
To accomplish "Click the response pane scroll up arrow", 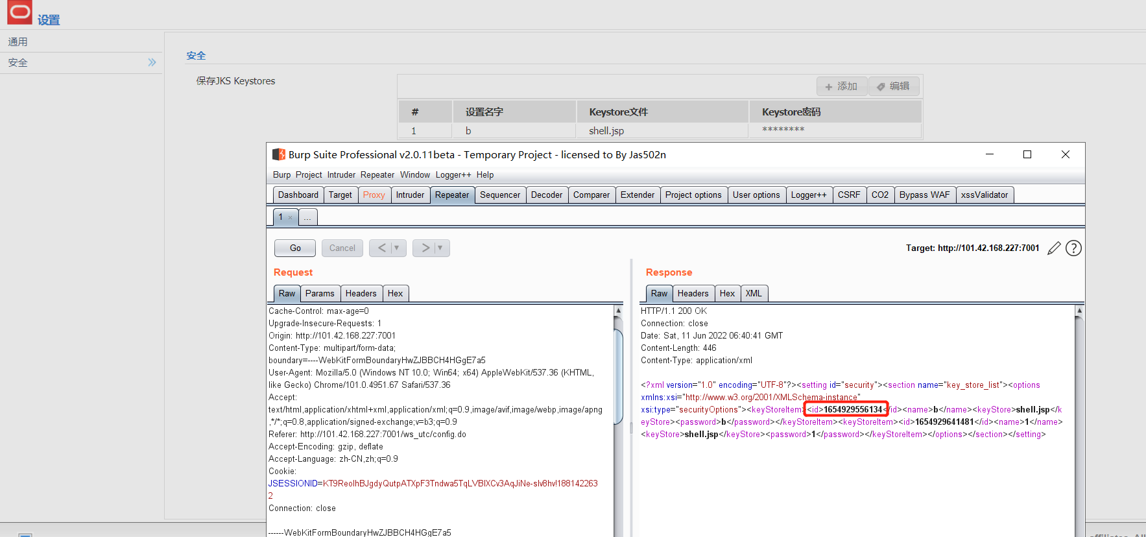I will (1080, 311).
